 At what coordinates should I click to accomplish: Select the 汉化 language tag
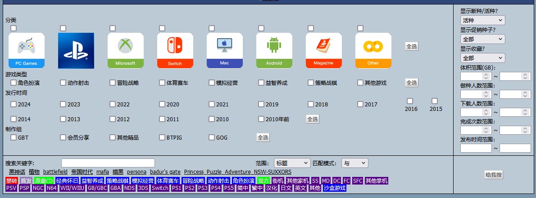point(272,188)
